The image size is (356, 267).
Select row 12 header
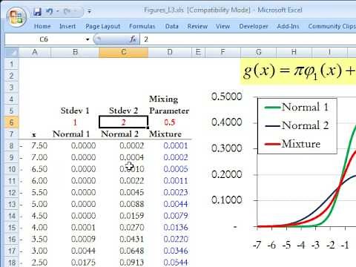12,192
